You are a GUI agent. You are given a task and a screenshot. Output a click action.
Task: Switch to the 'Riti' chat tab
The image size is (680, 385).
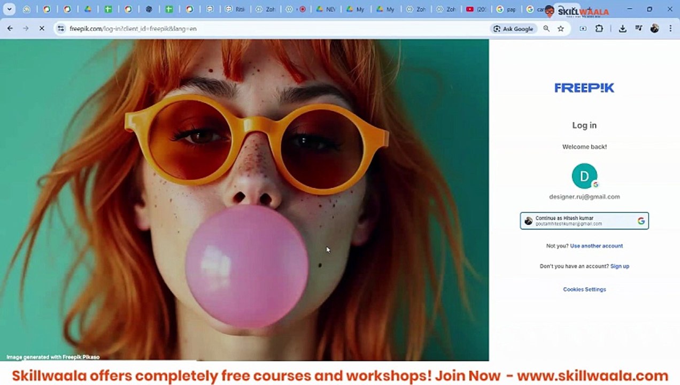(235, 9)
